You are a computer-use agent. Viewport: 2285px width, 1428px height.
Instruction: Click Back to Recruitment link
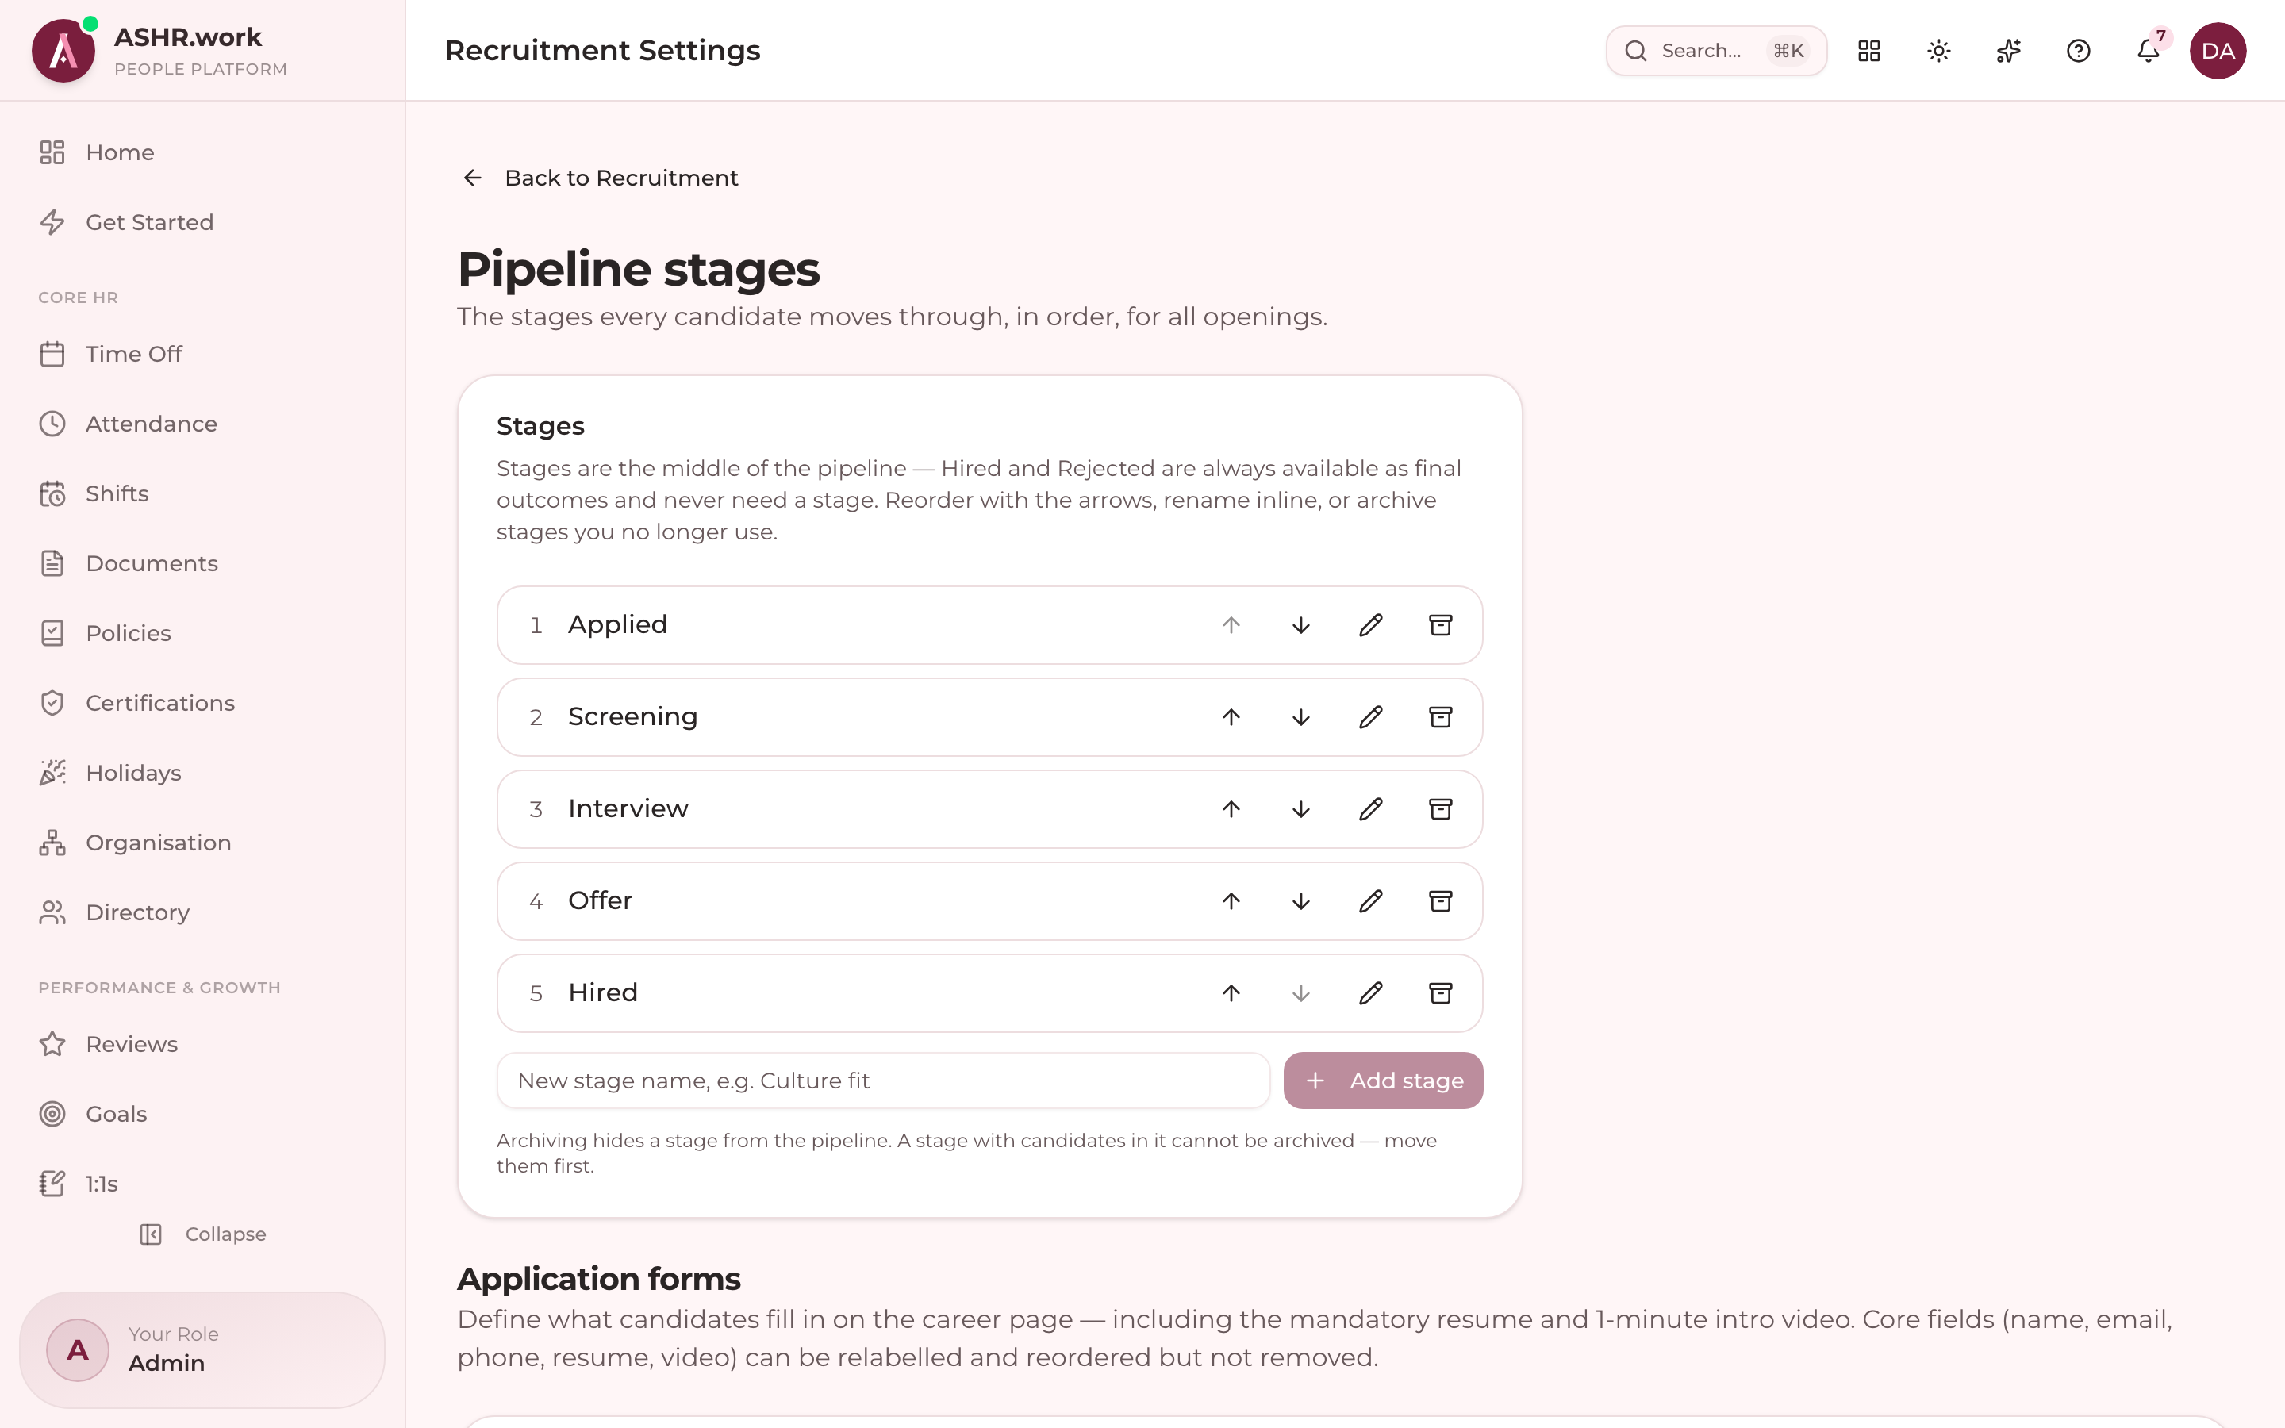click(600, 178)
